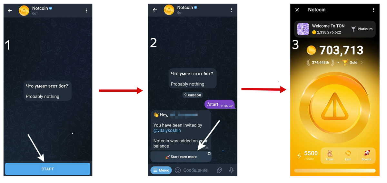
Task: Click the Сообщение message input field
Action: 195,170
